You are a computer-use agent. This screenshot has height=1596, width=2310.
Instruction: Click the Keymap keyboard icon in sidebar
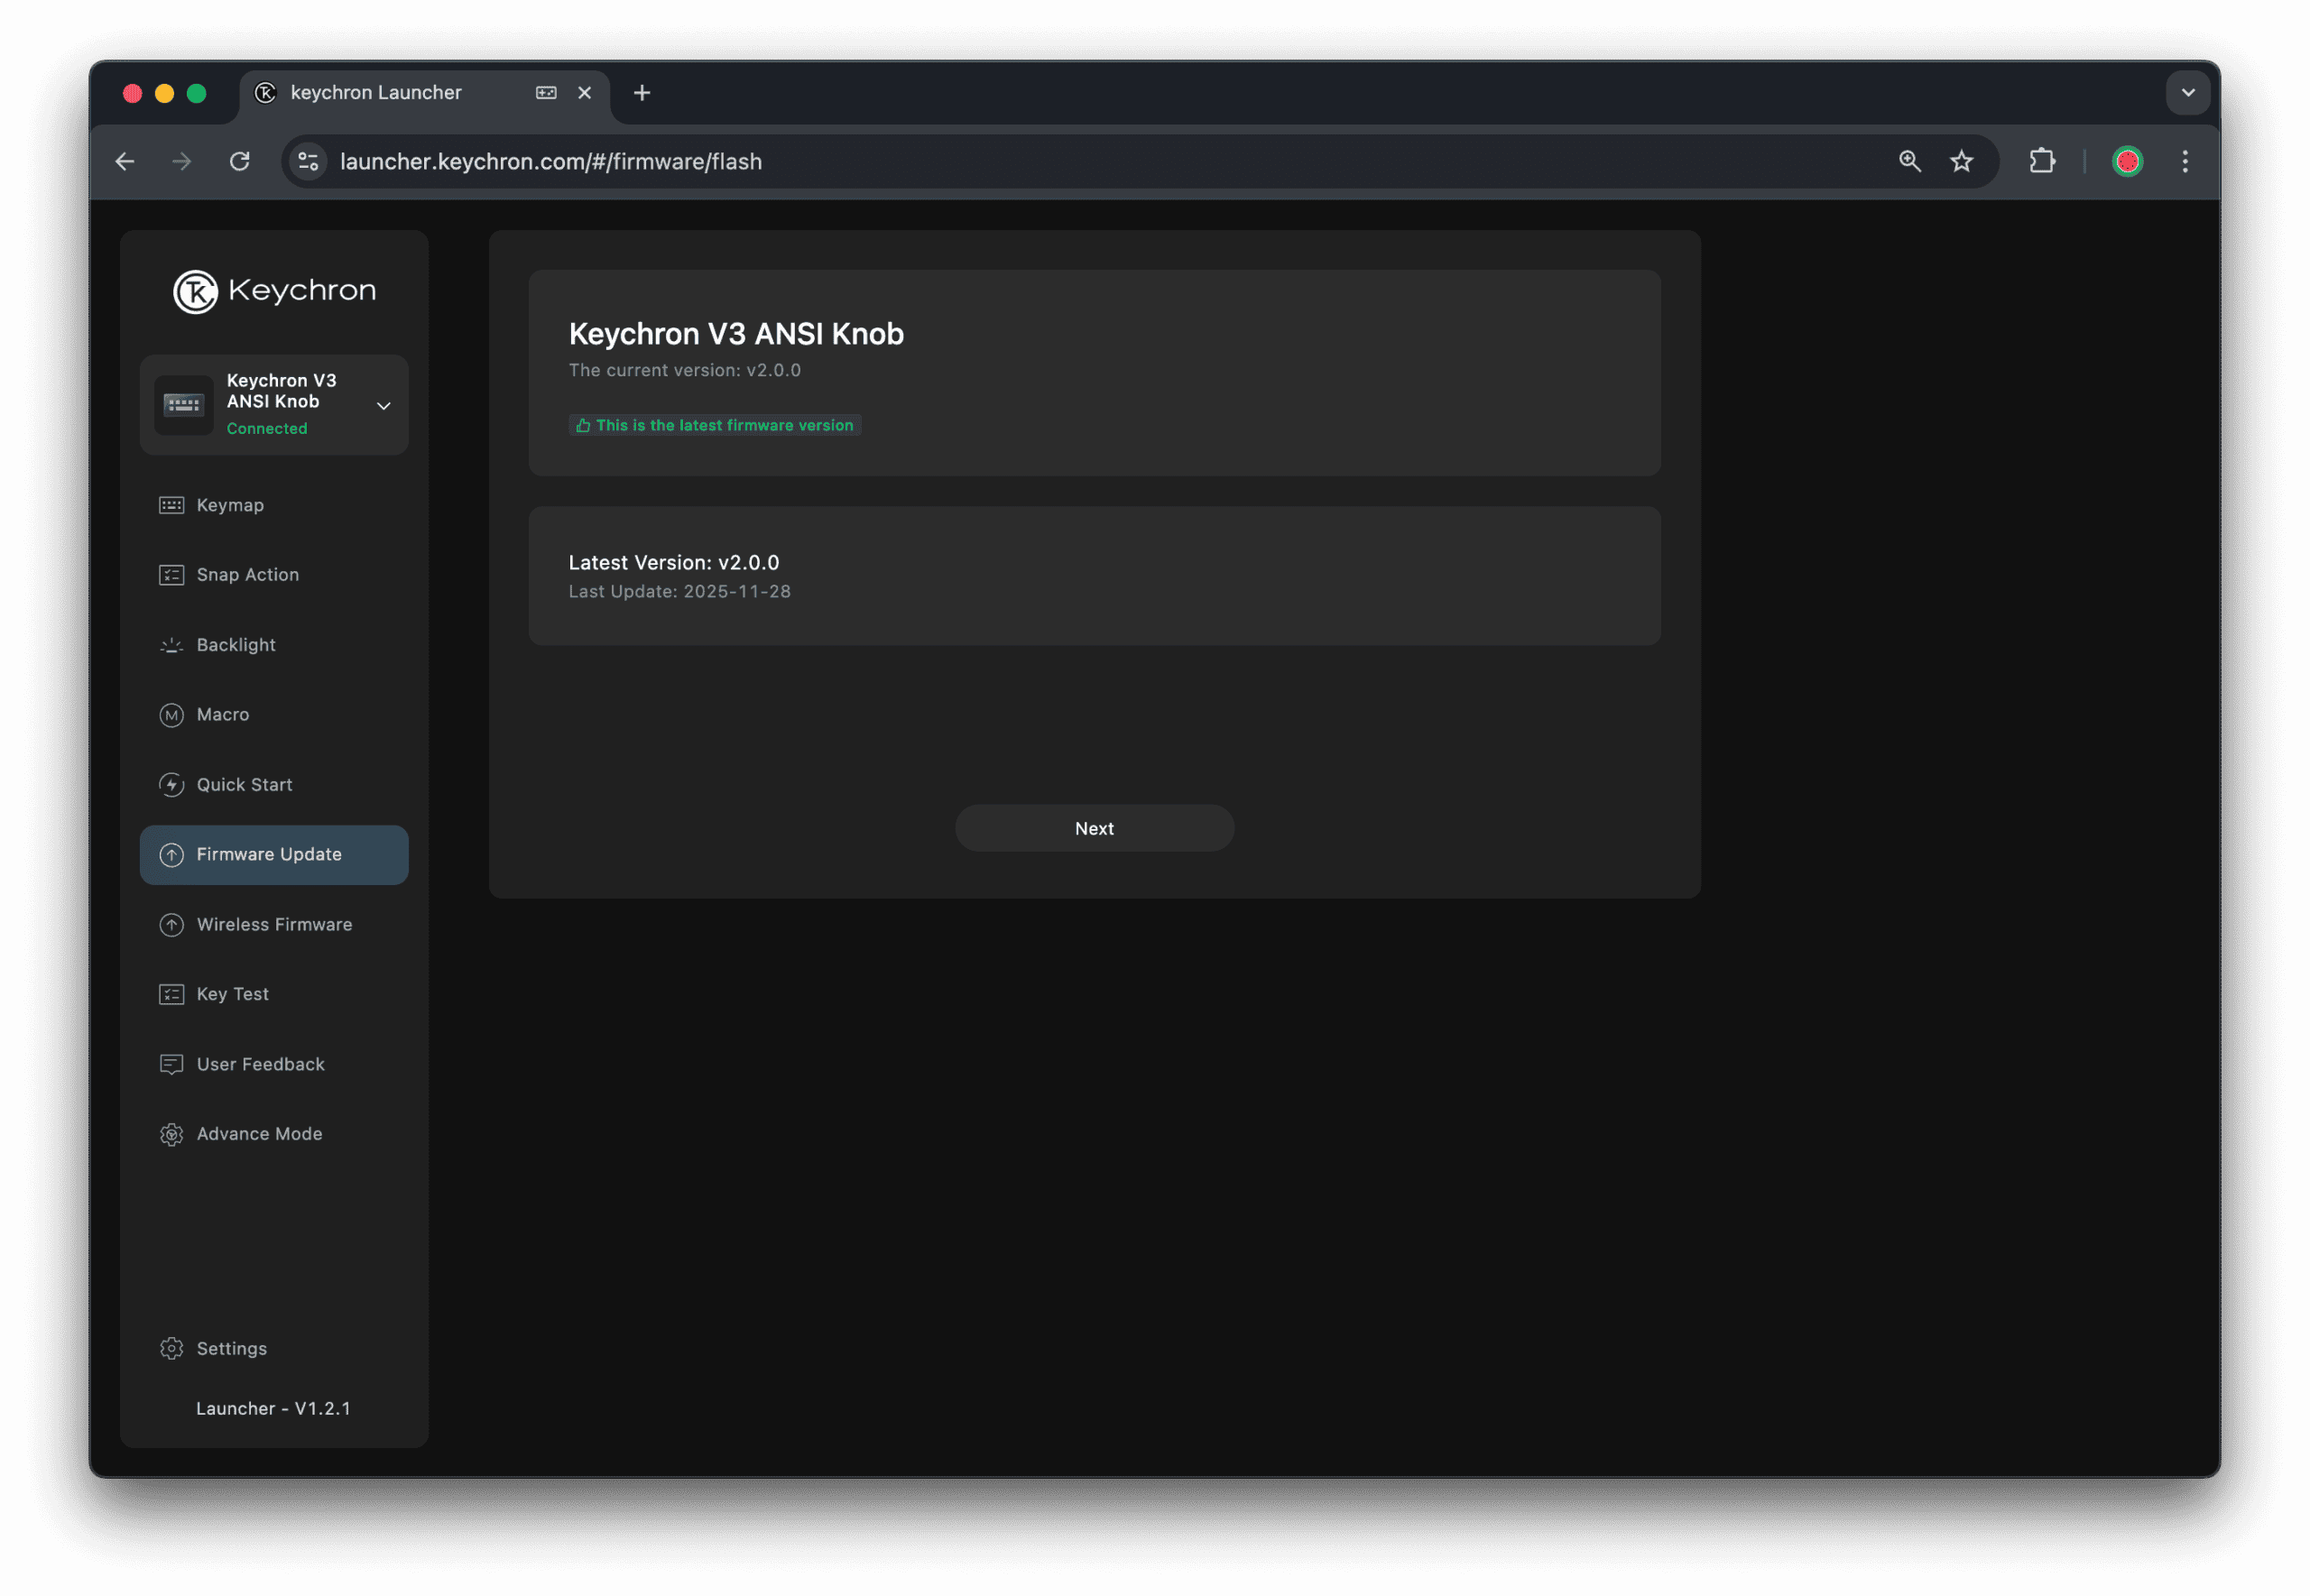click(172, 505)
